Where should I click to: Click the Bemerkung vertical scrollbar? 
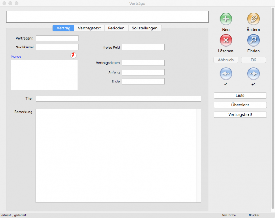198,156
